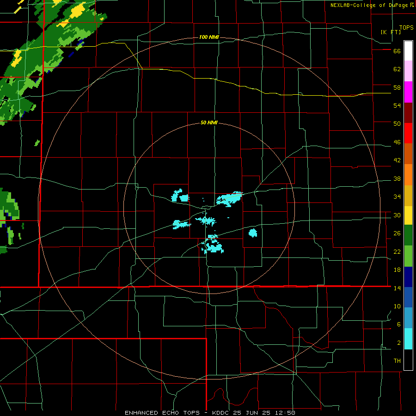Click the isolated round cyan echo blob
The height and width of the screenshot is (416, 416).
[253, 233]
